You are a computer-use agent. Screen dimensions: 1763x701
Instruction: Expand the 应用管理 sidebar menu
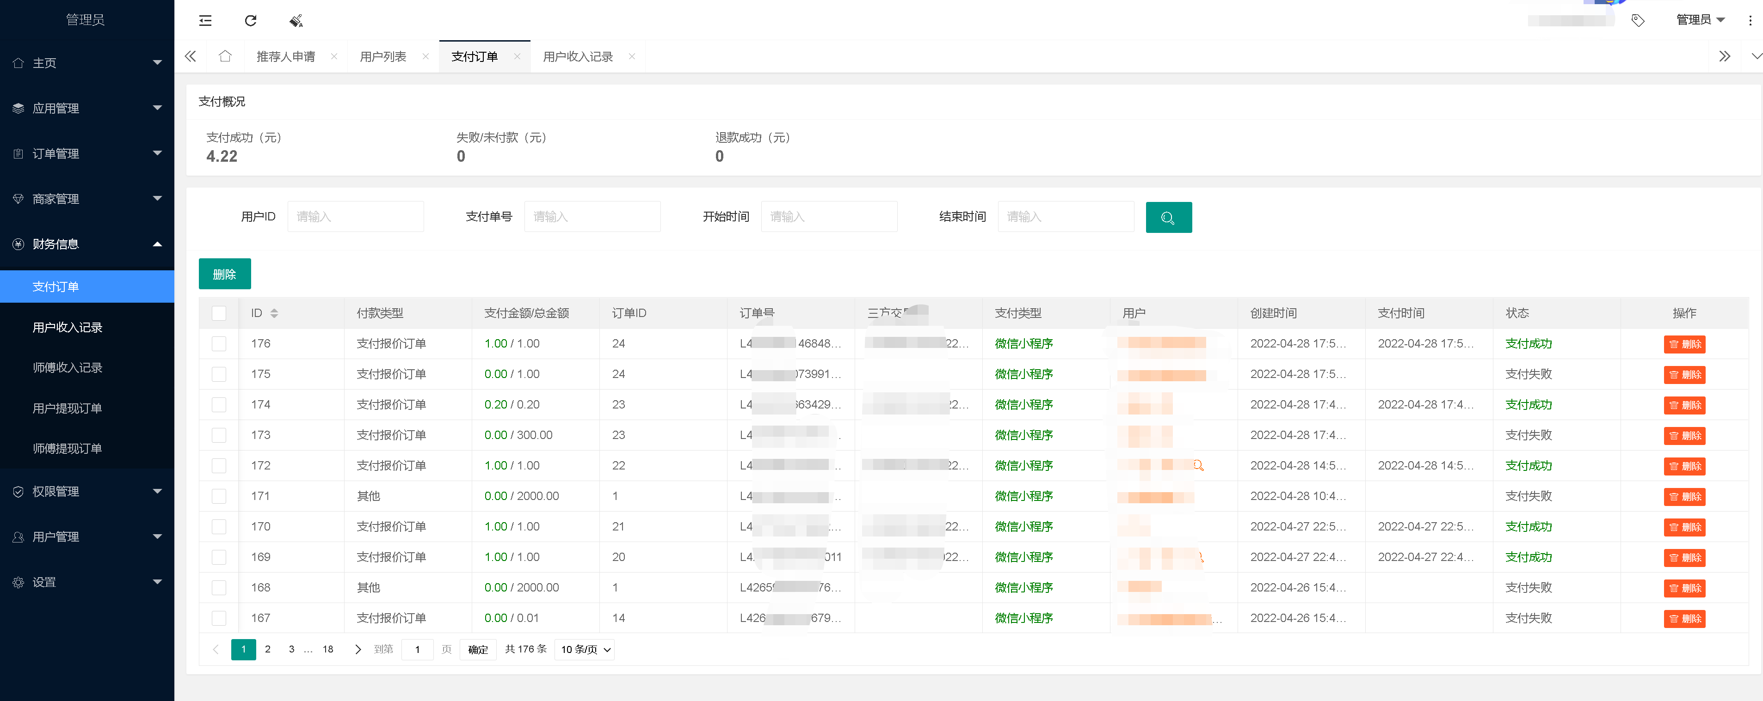(x=87, y=108)
